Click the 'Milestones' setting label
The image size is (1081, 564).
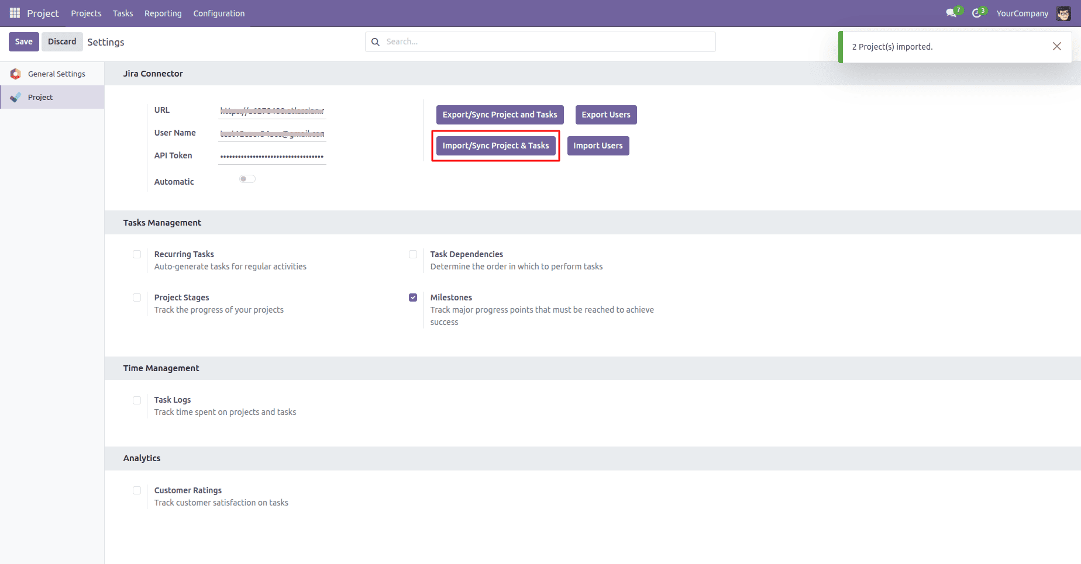451,297
